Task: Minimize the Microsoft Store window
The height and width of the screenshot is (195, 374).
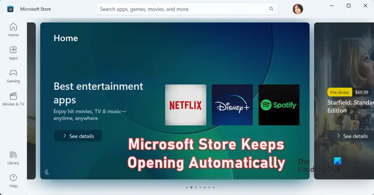Action: point(332,5)
